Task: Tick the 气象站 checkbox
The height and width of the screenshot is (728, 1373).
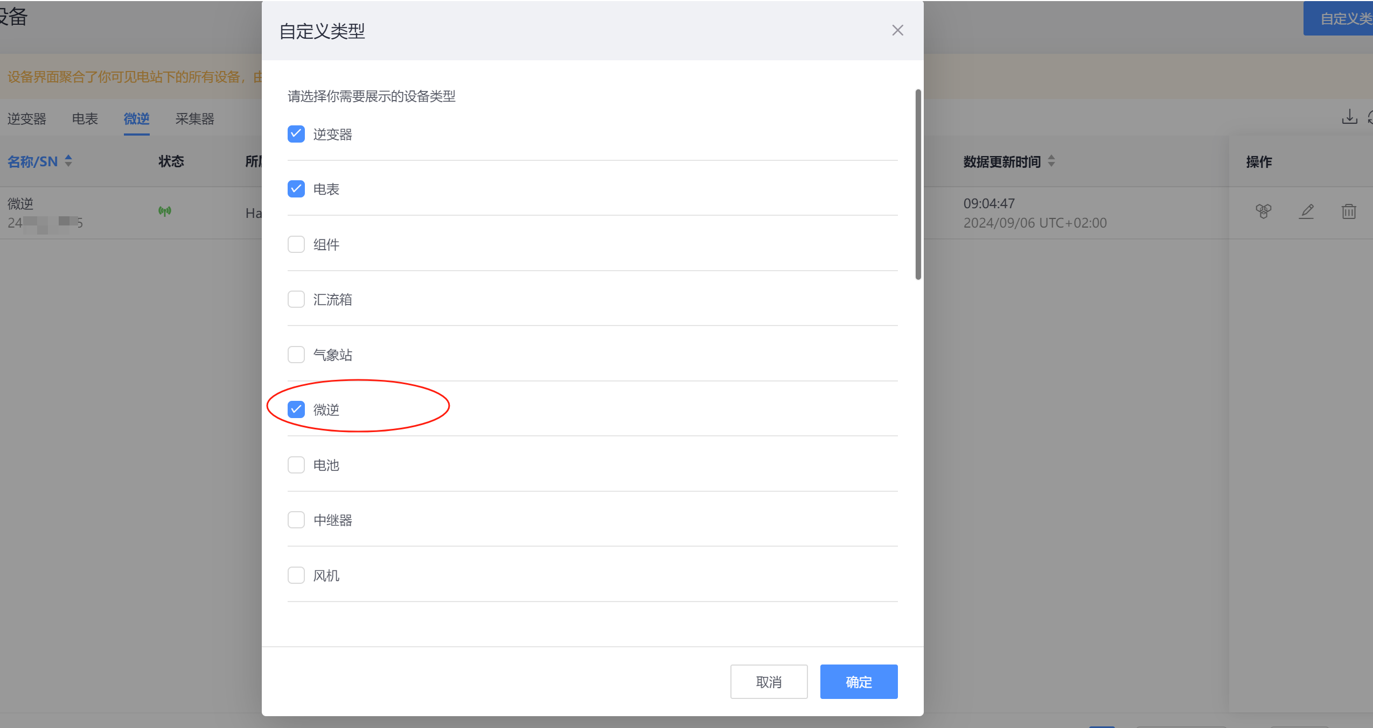Action: (296, 355)
